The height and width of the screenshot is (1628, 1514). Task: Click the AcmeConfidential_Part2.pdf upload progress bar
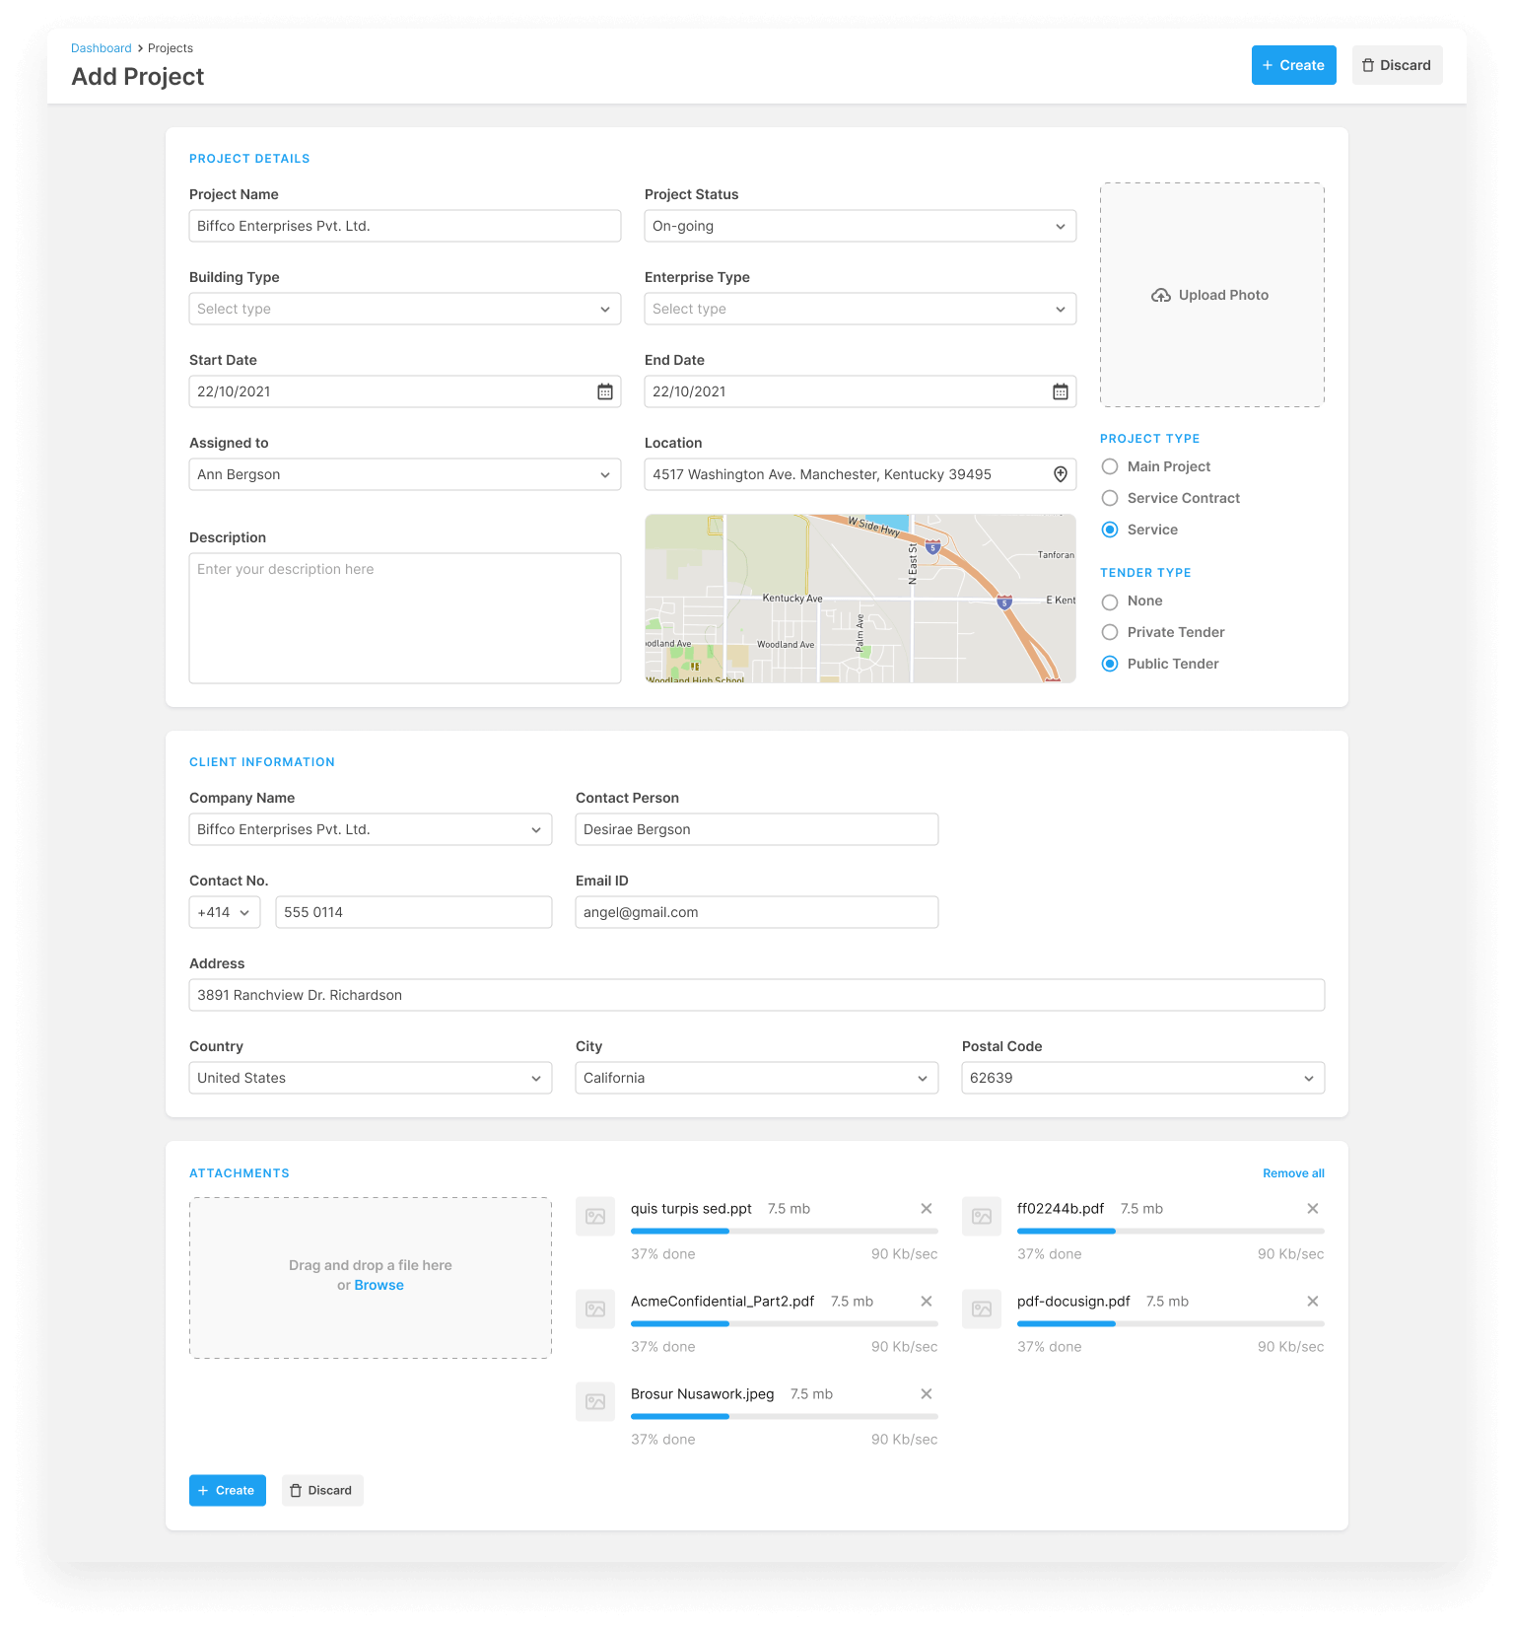click(784, 1323)
